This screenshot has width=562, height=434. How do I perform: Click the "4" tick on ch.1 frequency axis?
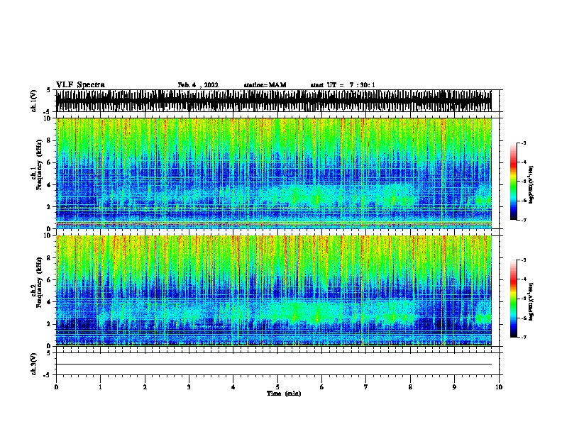(x=50, y=185)
